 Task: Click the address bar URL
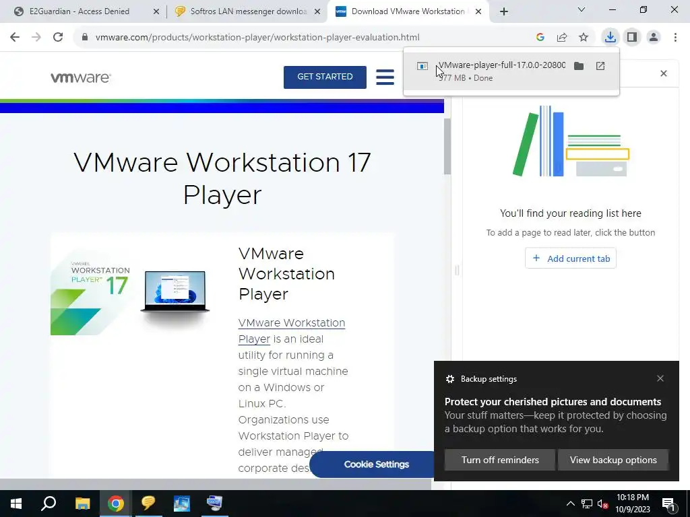(257, 38)
